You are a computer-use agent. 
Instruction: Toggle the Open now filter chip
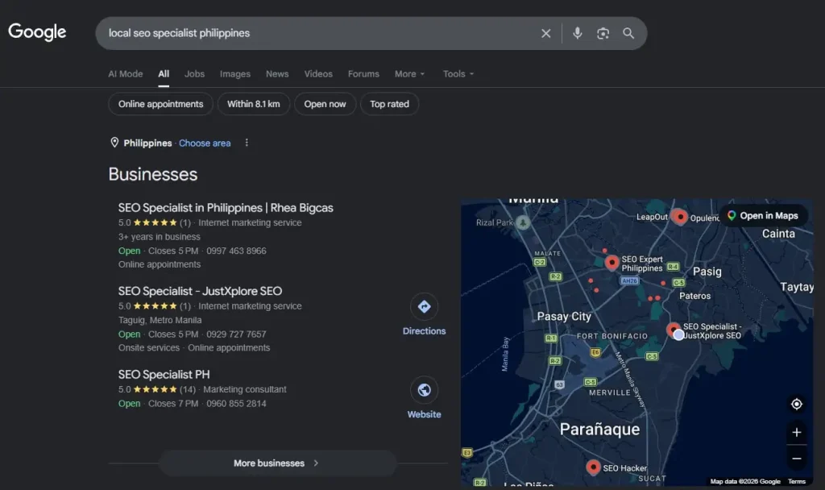(x=325, y=104)
